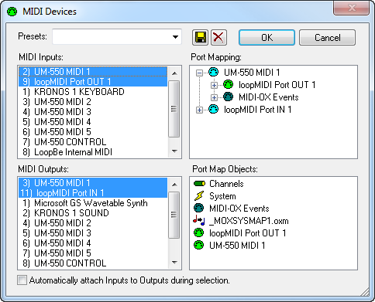This screenshot has height=302, width=375.
Task: Click the 'MIDI-OX Events' label in Port Mapping tree
Action: [269, 97]
